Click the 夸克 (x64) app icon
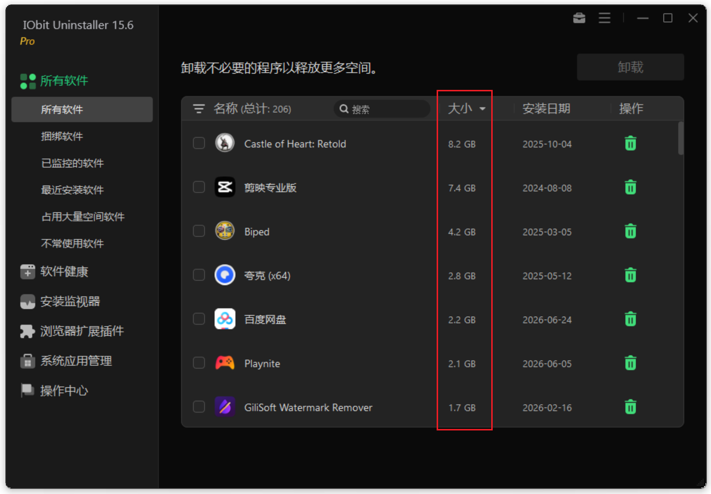711x494 pixels. coord(225,275)
